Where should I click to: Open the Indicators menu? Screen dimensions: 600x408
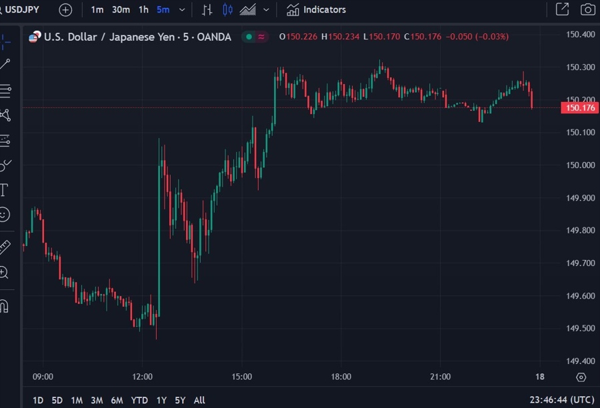[x=316, y=9]
